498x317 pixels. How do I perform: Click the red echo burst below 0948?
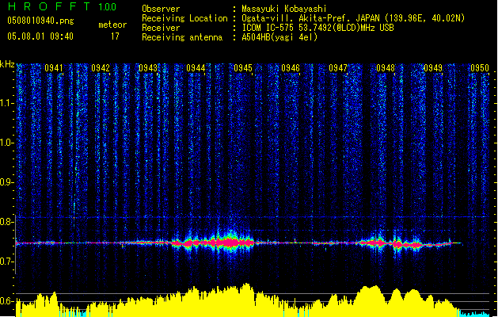(x=379, y=243)
